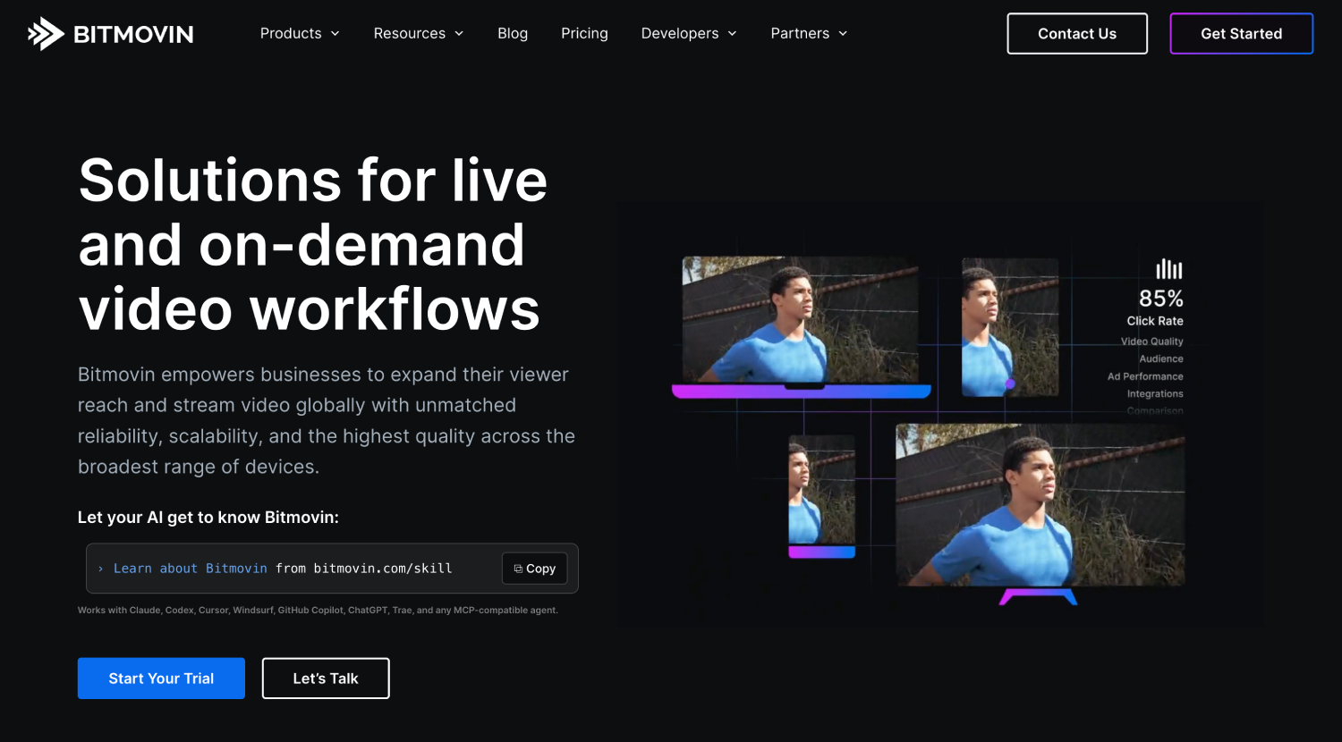
Task: Click the 85% value
Action: 1161,299
